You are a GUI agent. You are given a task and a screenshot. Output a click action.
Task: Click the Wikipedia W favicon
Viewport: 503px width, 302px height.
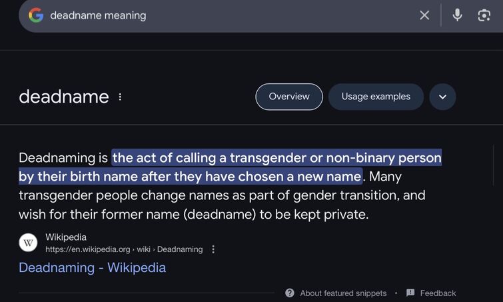pos(28,243)
